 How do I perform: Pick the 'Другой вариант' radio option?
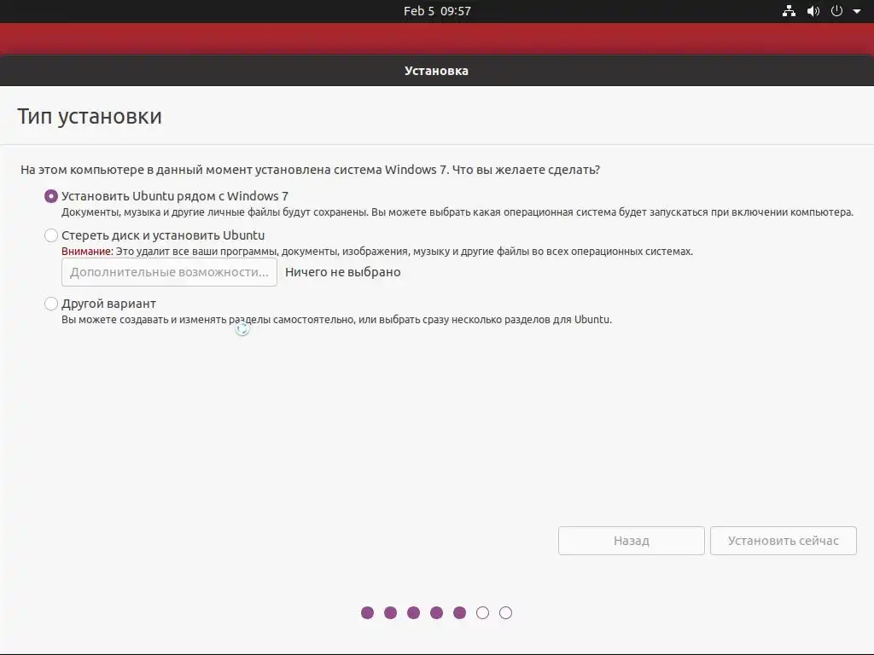(50, 304)
